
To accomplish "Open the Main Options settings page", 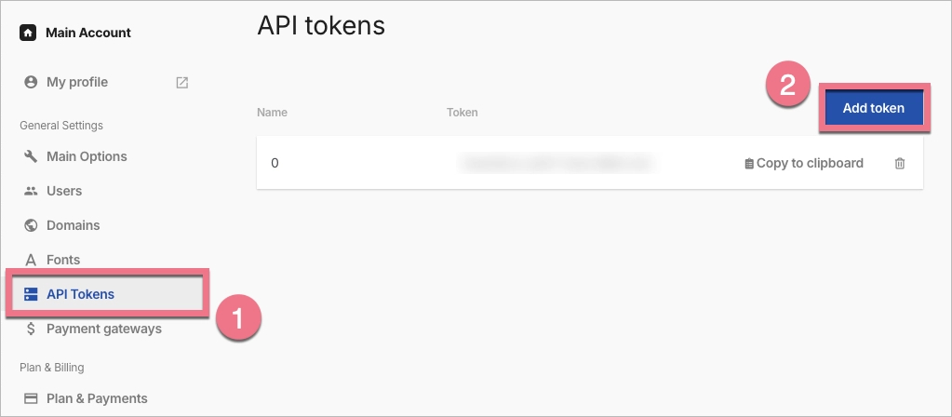I will (x=87, y=156).
